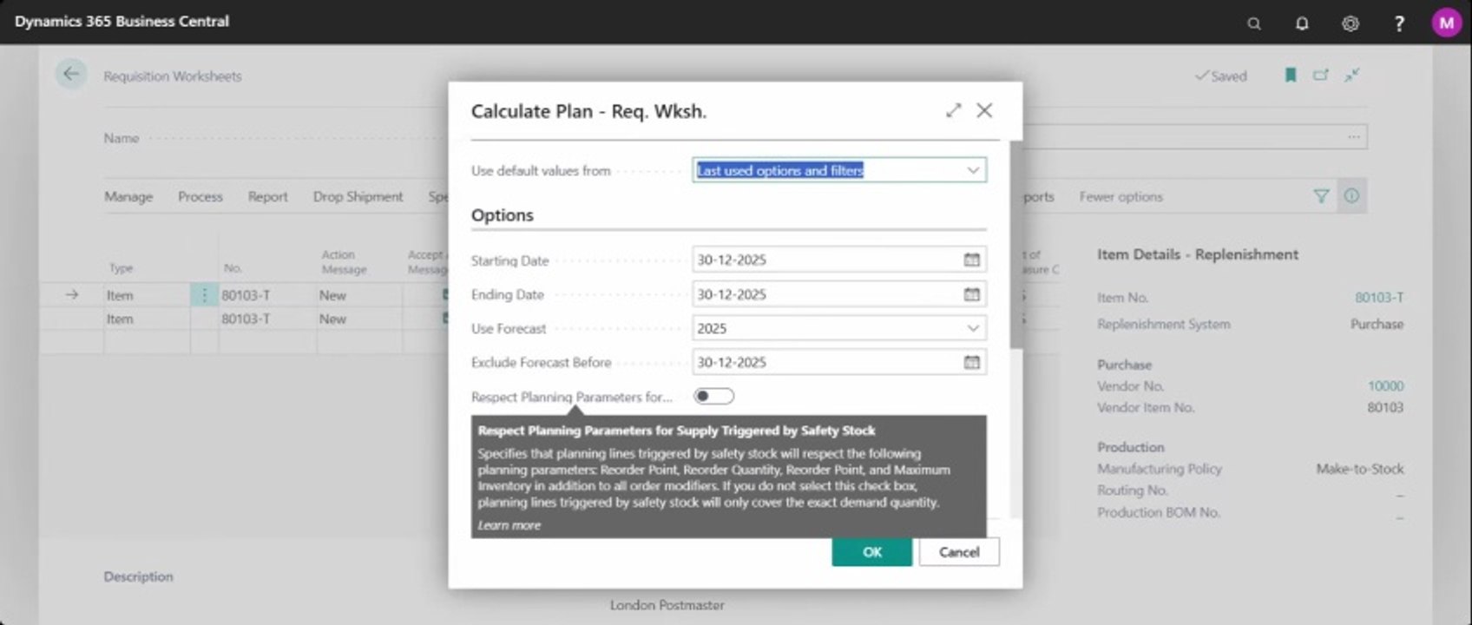Toggle the FactBox information pane icon
The image size is (1472, 625).
pyautogui.click(x=1351, y=196)
